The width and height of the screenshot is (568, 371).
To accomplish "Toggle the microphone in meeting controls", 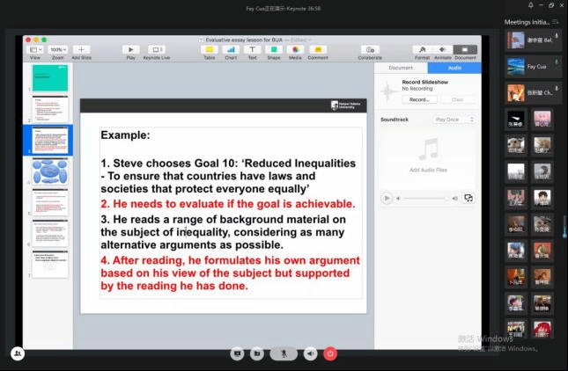I will [284, 353].
